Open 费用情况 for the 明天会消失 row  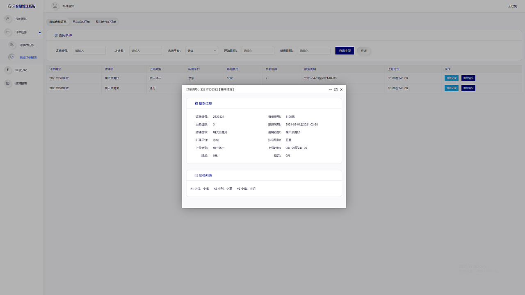[x=468, y=88]
